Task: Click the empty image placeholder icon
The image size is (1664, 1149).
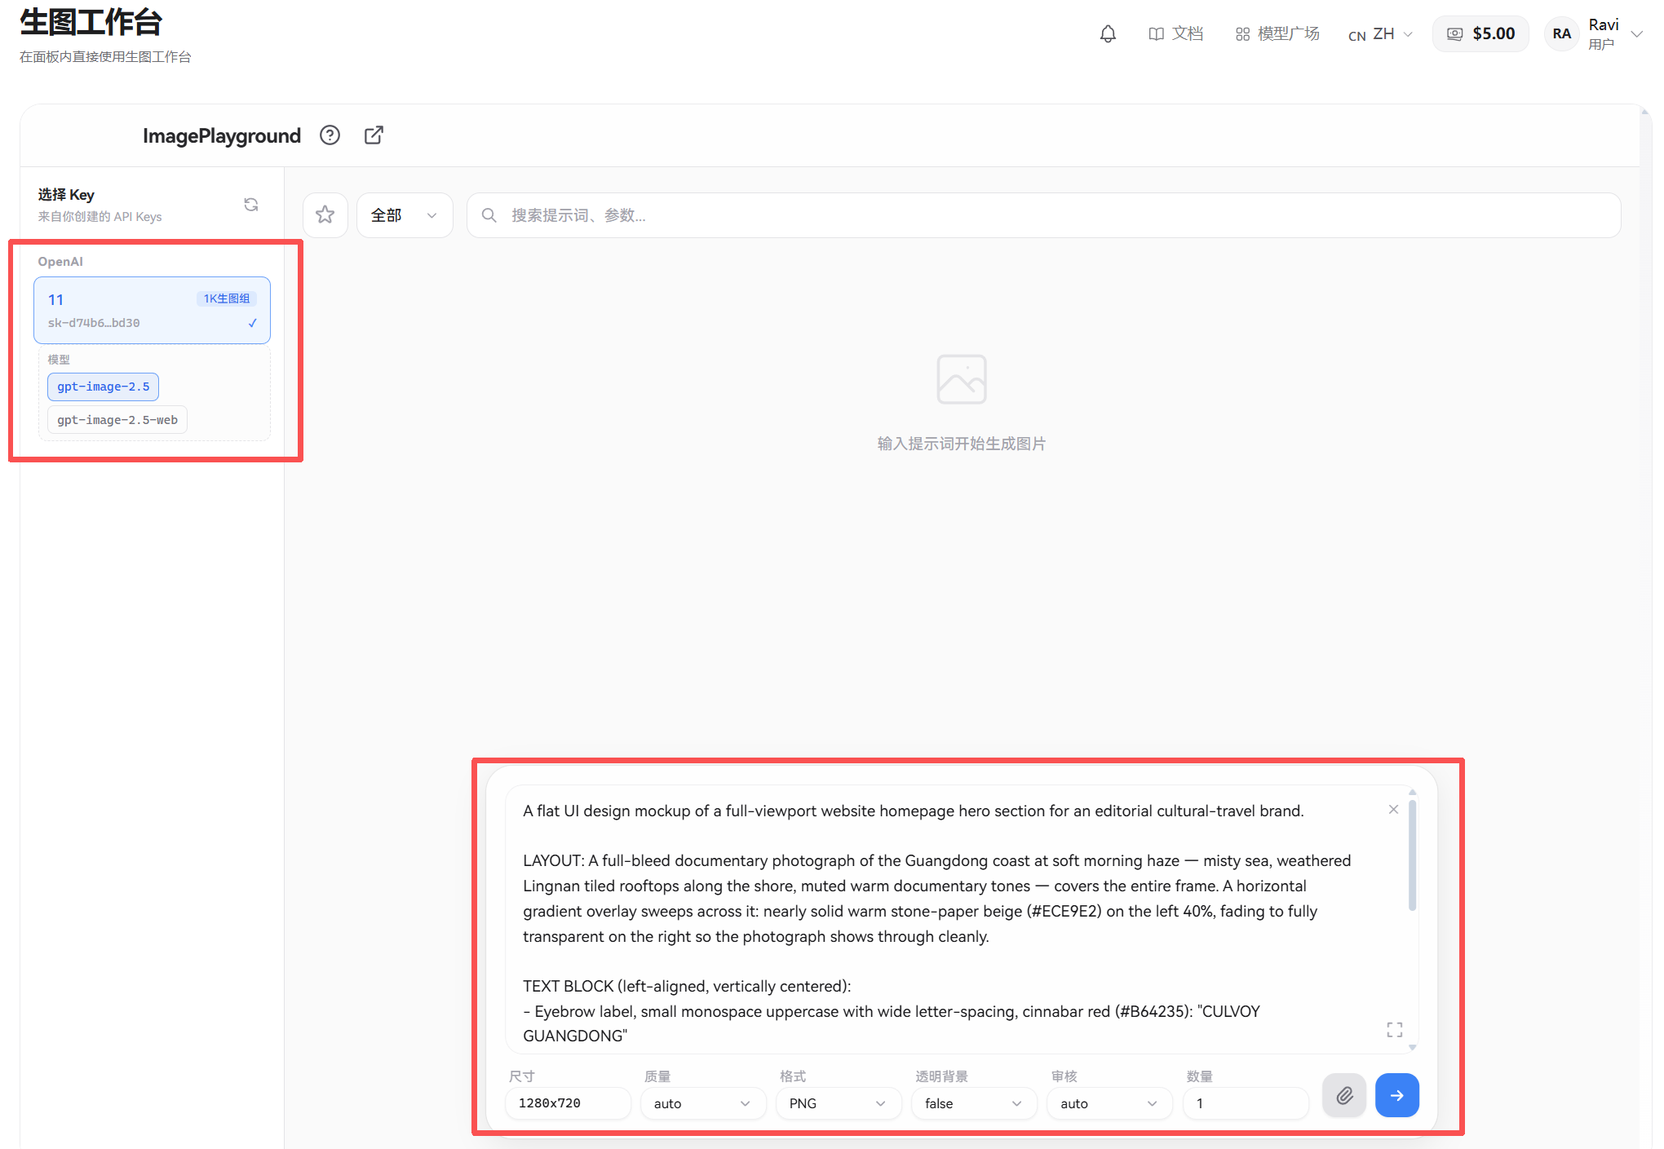Action: coord(962,379)
